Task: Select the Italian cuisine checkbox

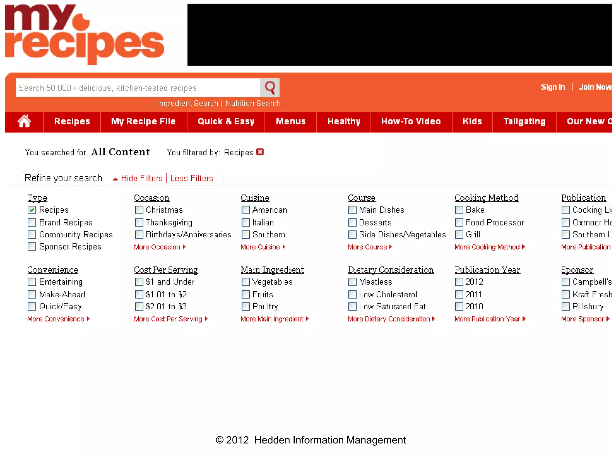Action: 246,223
